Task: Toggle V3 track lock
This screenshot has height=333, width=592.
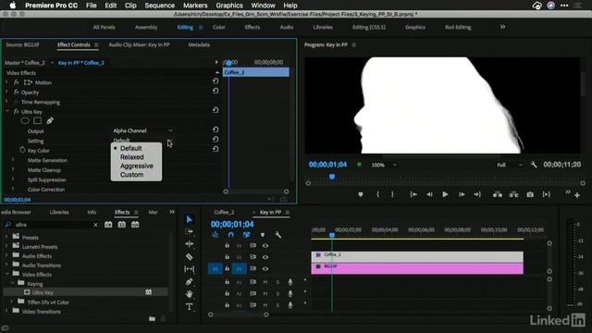Action: coord(227,245)
